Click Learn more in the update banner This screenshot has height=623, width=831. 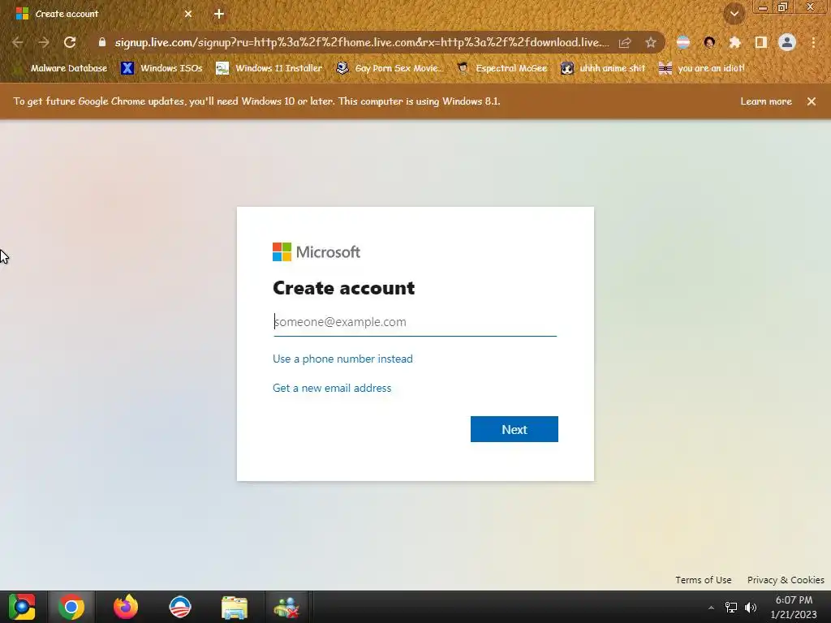point(766,101)
